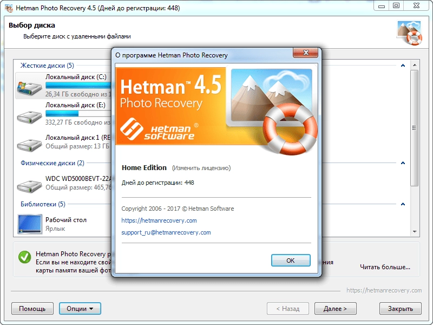Select the Библиотеки (5) group header
Image resolution: width=433 pixels, height=325 pixels.
(43, 204)
